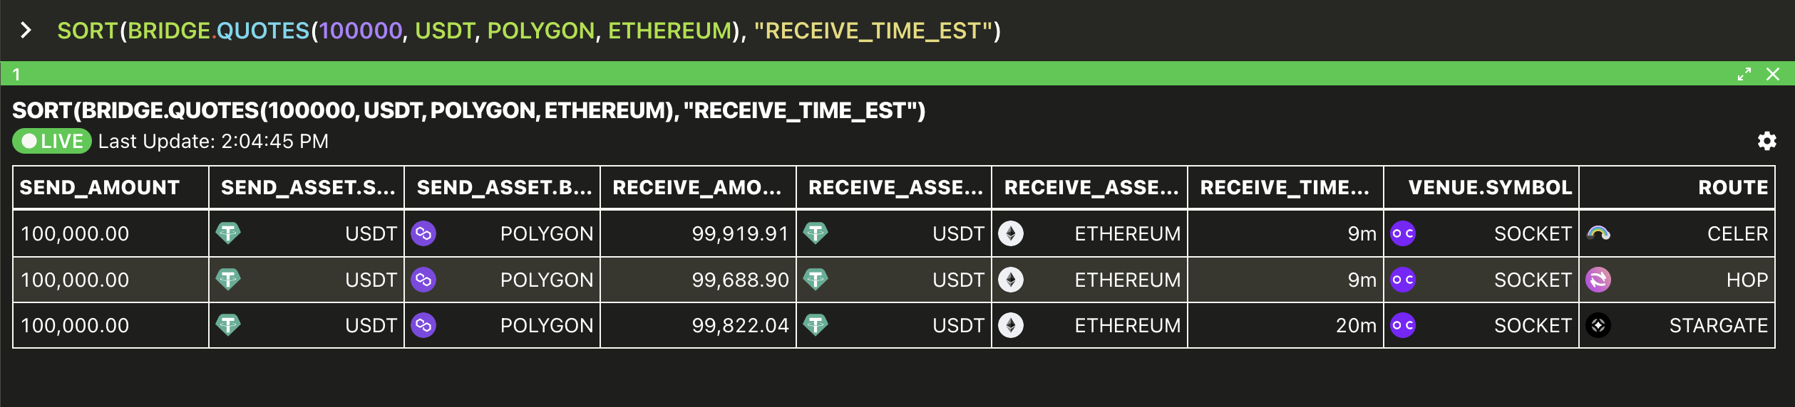Click the USDT Tether send icon in first row
This screenshot has width=1795, height=407.
[x=228, y=233]
